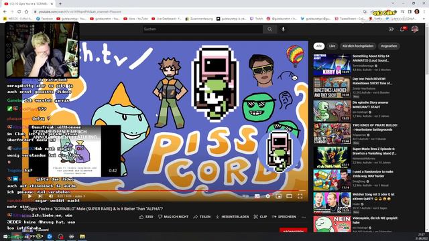This screenshot has height=241, width=429.
Task: Open Videospiele, die ich NIE gespielt thumbnail
Action: point(332,224)
